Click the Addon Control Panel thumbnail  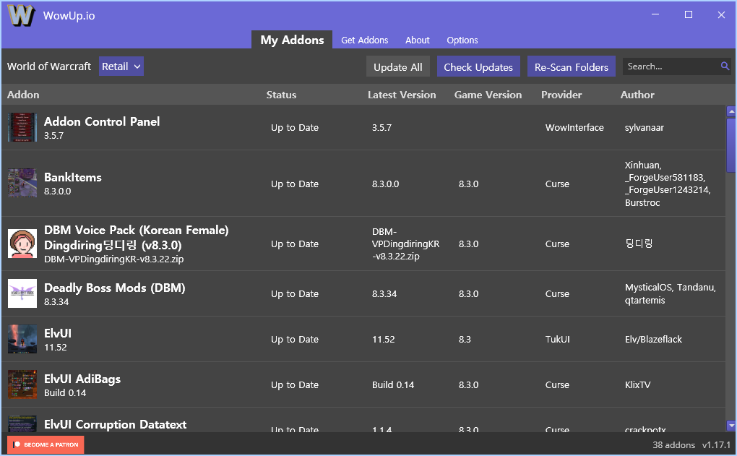tap(22, 127)
